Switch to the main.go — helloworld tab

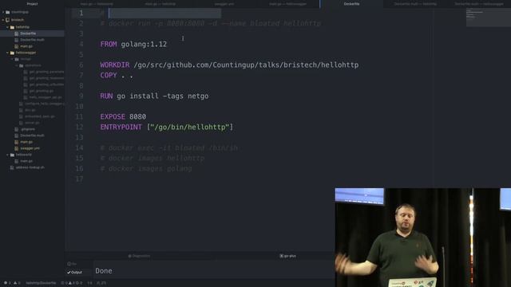coord(97,4)
